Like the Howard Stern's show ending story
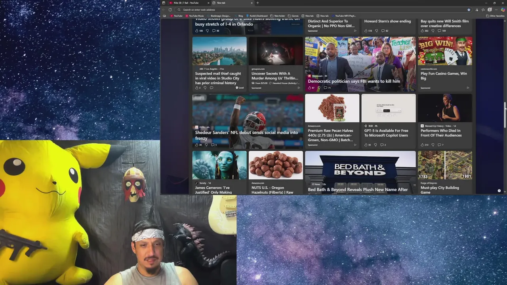 pyautogui.click(x=368, y=31)
